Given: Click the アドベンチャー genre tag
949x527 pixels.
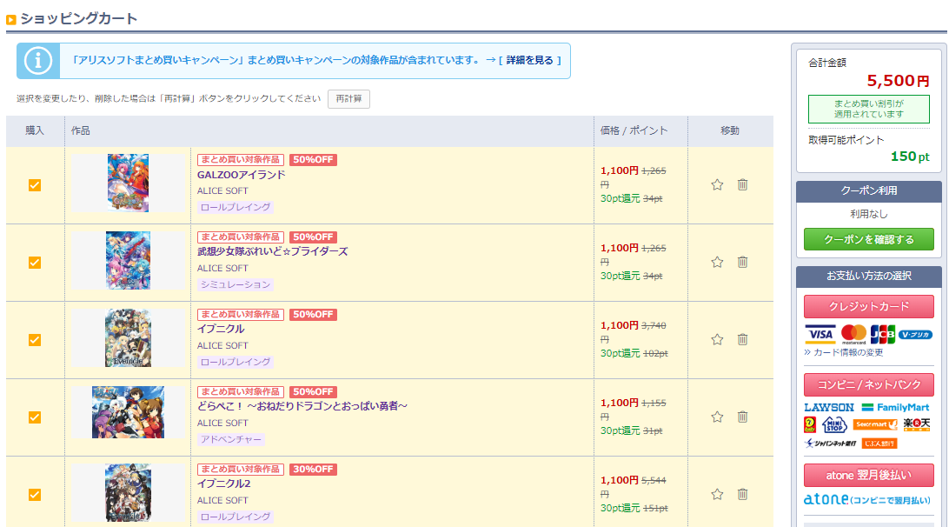Looking at the screenshot, I should [230, 440].
